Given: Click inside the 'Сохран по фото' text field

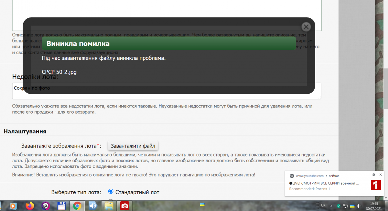Looking at the screenshot, I should click(167, 91).
